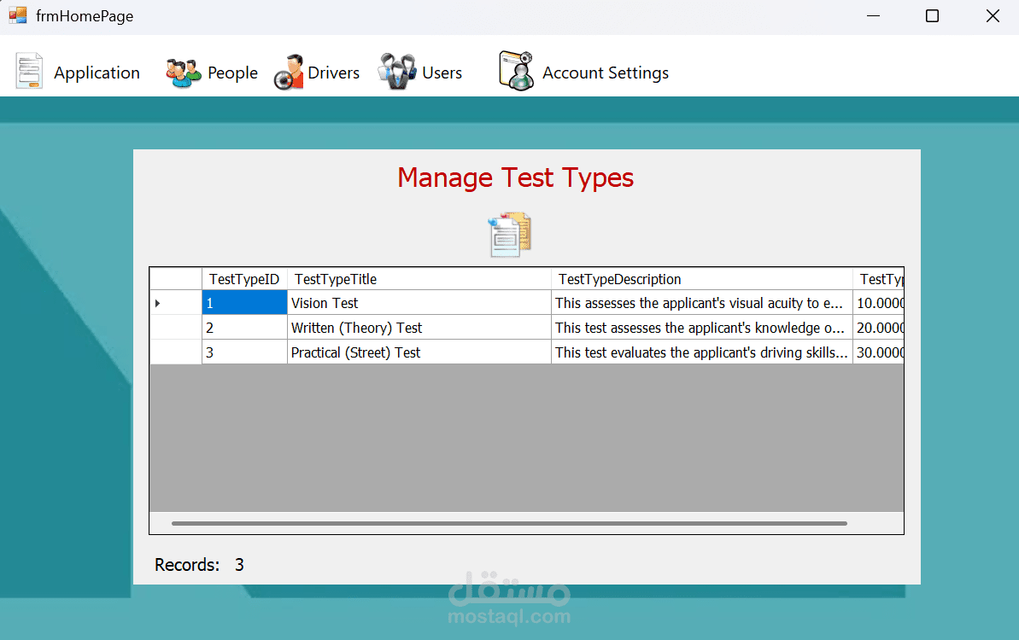Select the 'Written (Theory) Test' cell

coord(419,328)
